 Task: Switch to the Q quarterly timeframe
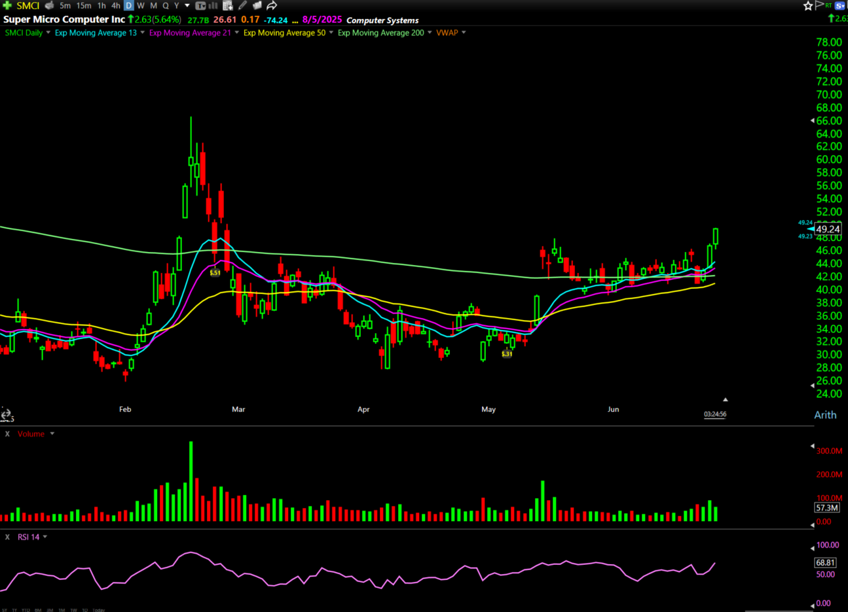(166, 5)
